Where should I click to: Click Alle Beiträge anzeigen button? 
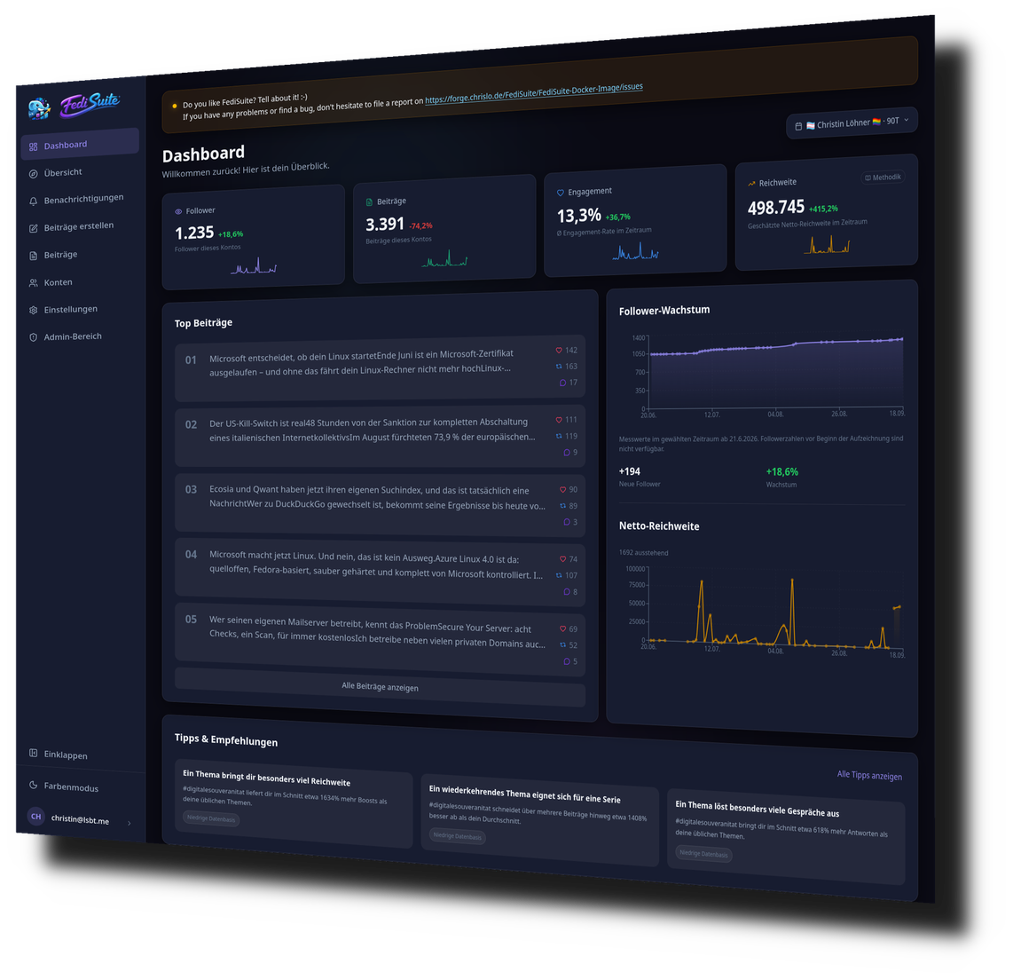point(380,687)
